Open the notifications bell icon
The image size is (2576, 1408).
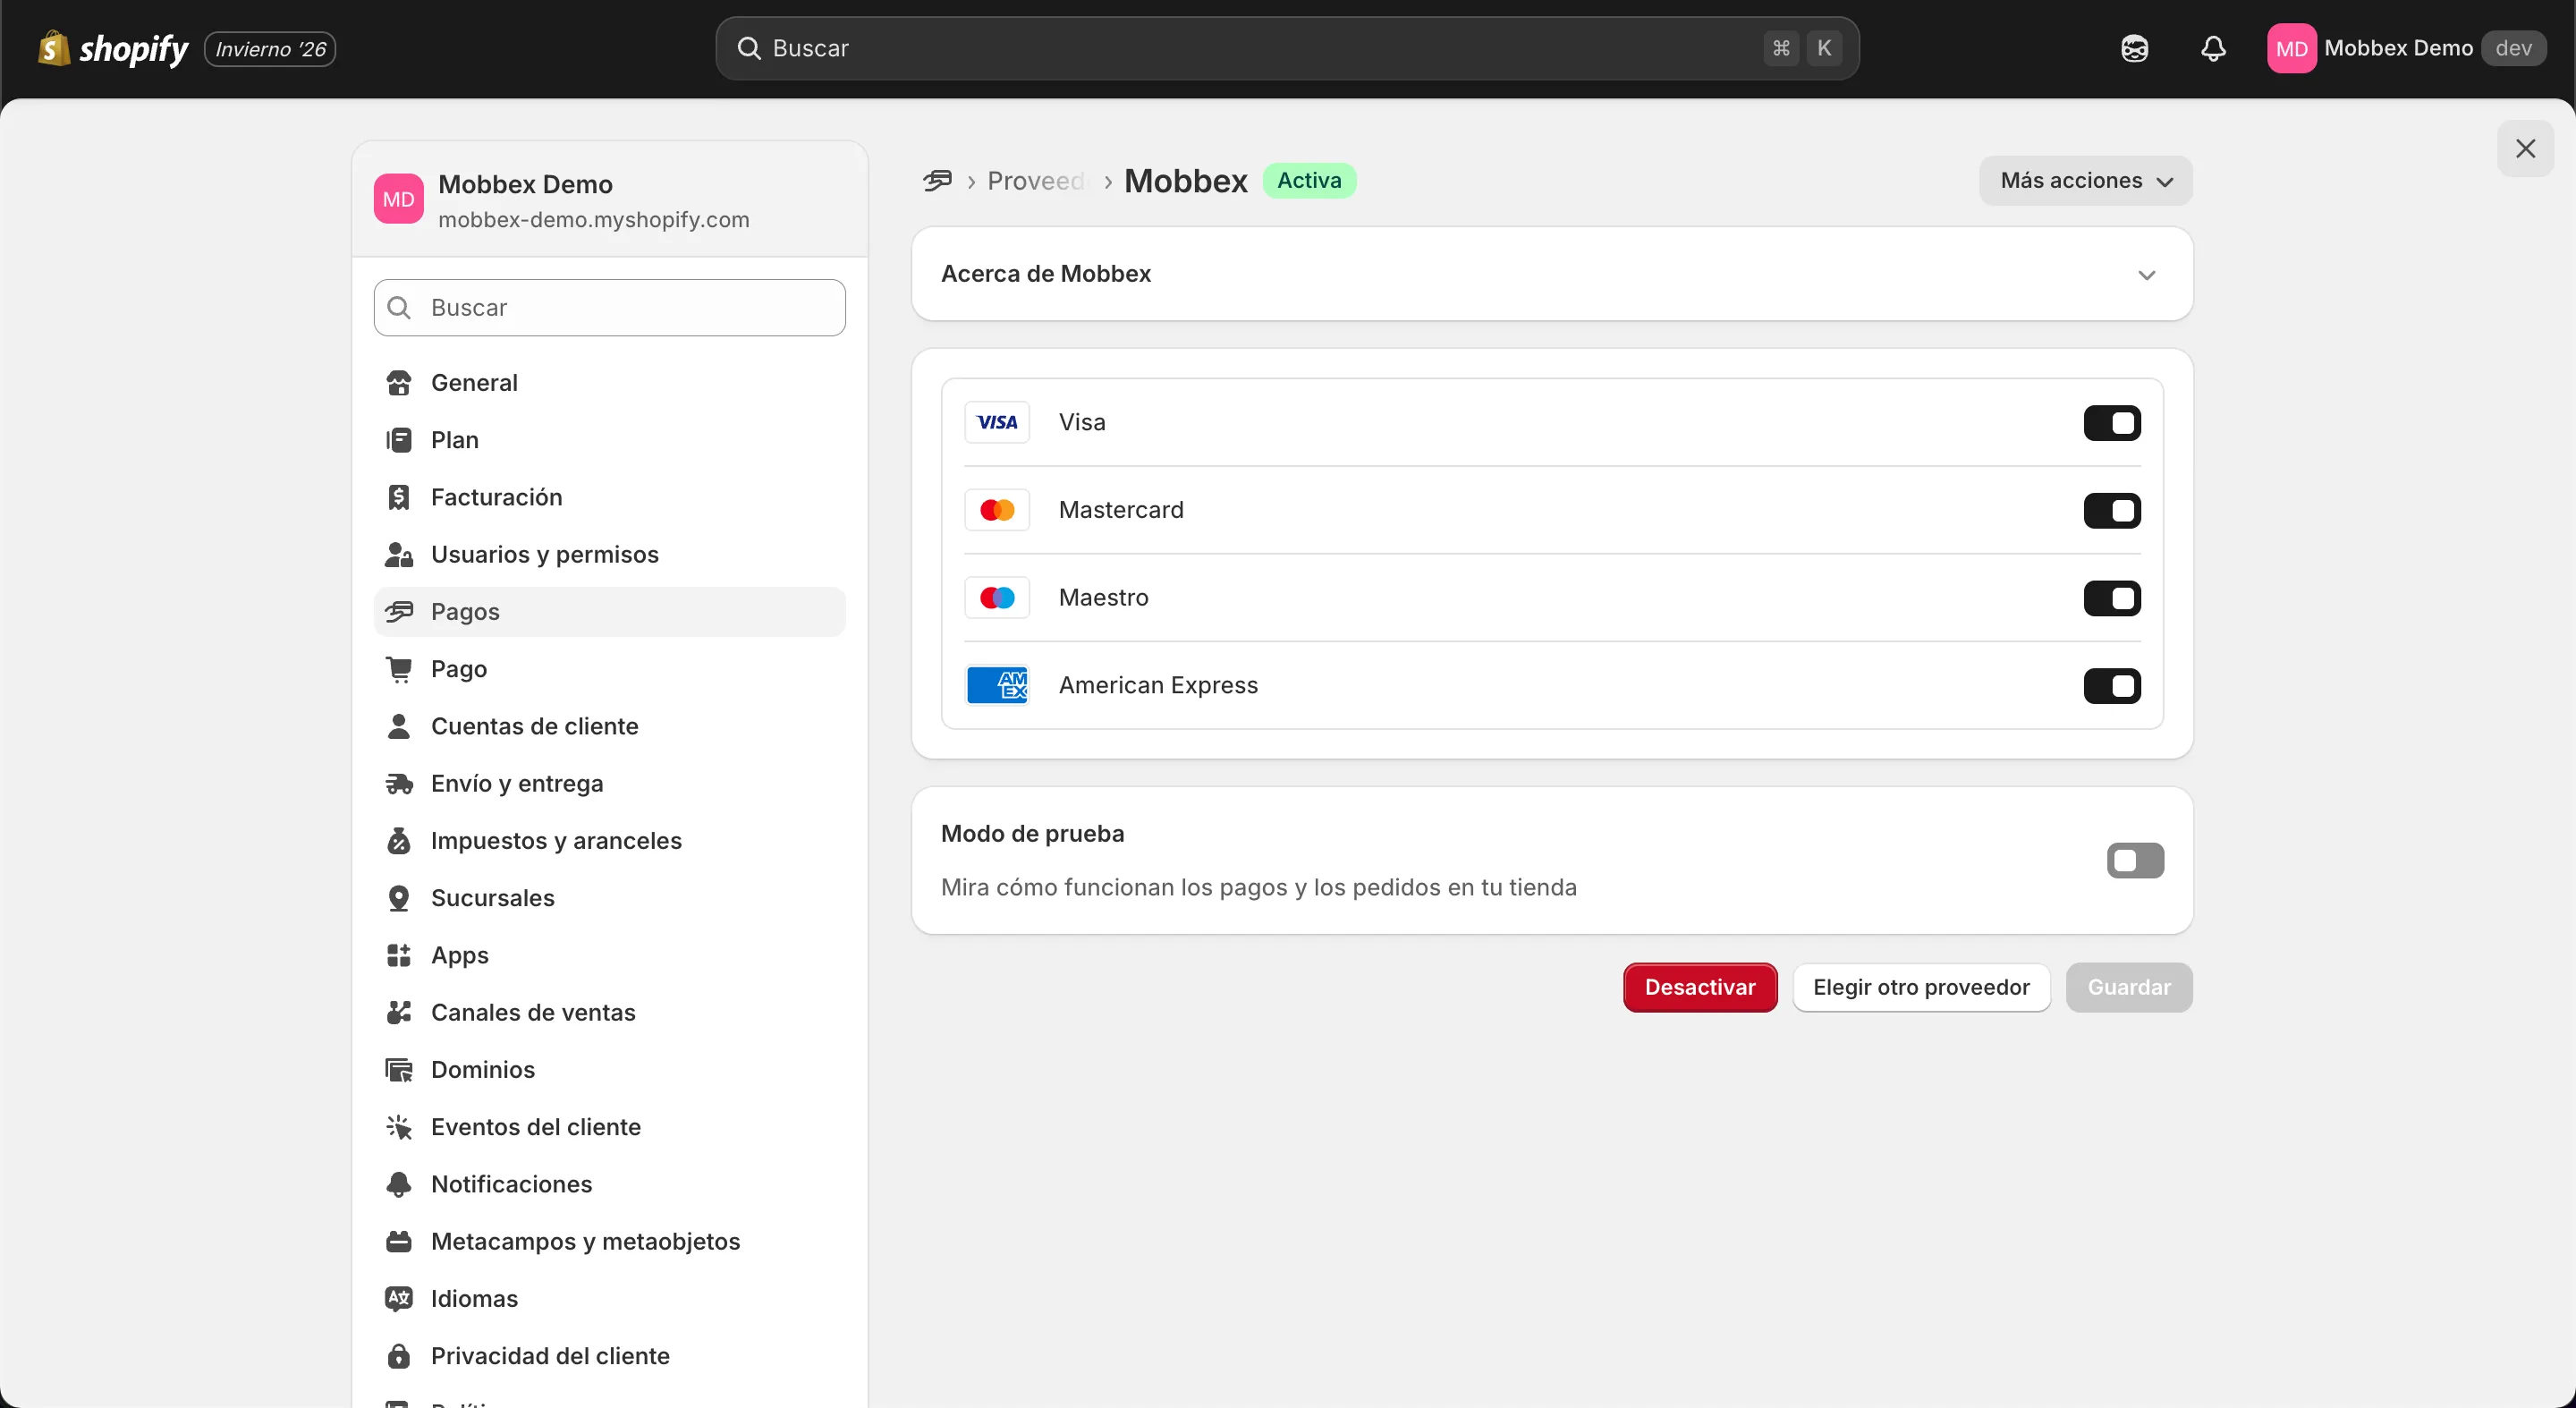tap(2213, 48)
